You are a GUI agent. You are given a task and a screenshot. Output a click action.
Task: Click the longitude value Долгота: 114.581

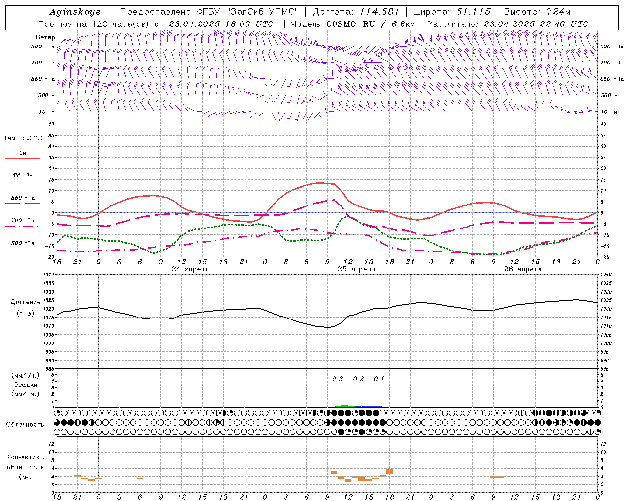tap(356, 12)
